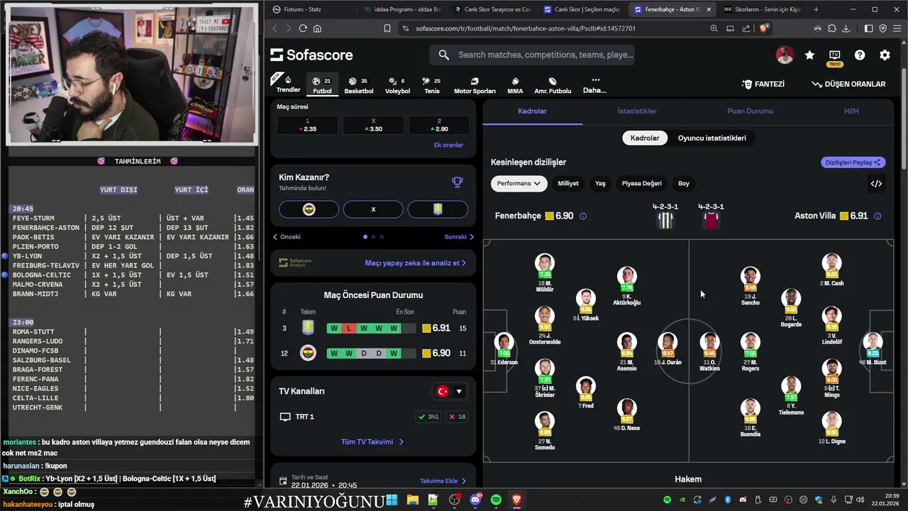Switch to the İstatistikler tab
This screenshot has width=908, height=511.
(637, 111)
